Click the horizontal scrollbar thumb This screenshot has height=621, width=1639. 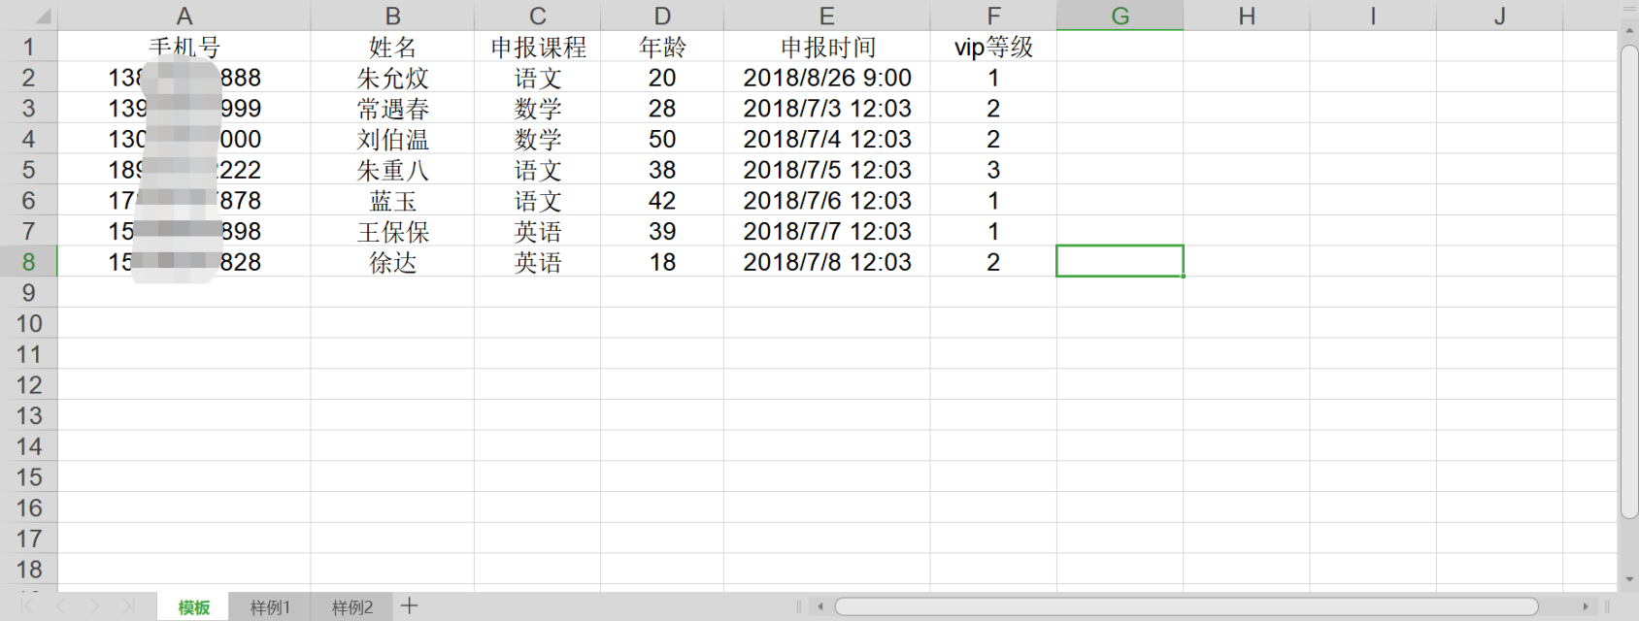(1187, 606)
